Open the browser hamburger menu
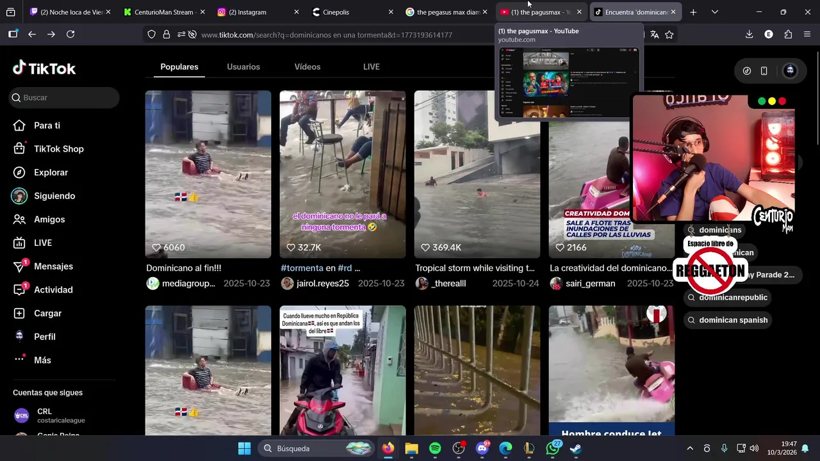Viewport: 820px width, 461px height. pyautogui.click(x=807, y=35)
